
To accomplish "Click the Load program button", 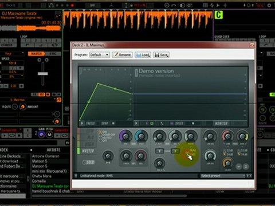I will [x=143, y=55].
